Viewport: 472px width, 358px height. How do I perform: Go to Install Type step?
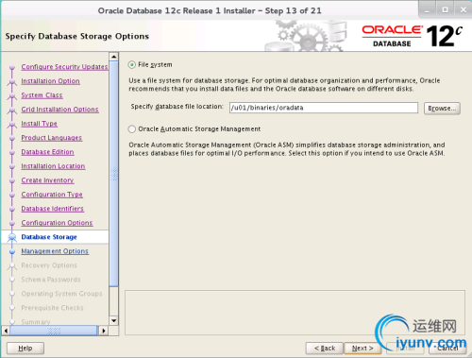click(39, 124)
